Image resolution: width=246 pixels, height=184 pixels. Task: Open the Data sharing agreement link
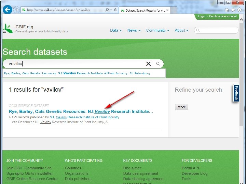coord(144,179)
